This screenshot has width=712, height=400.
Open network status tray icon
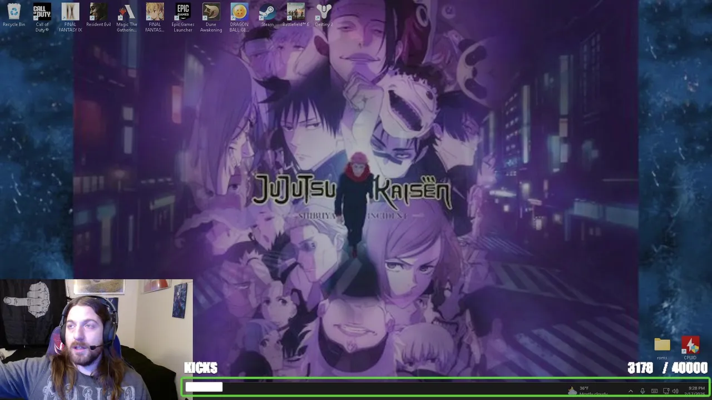click(666, 391)
